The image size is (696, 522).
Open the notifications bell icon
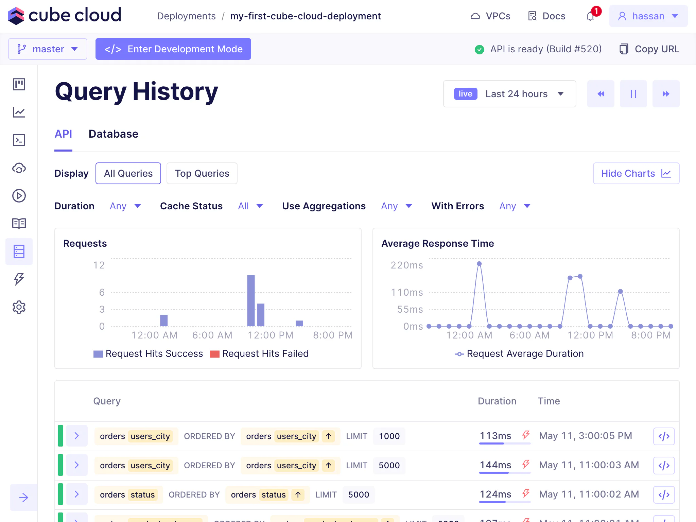[590, 16]
